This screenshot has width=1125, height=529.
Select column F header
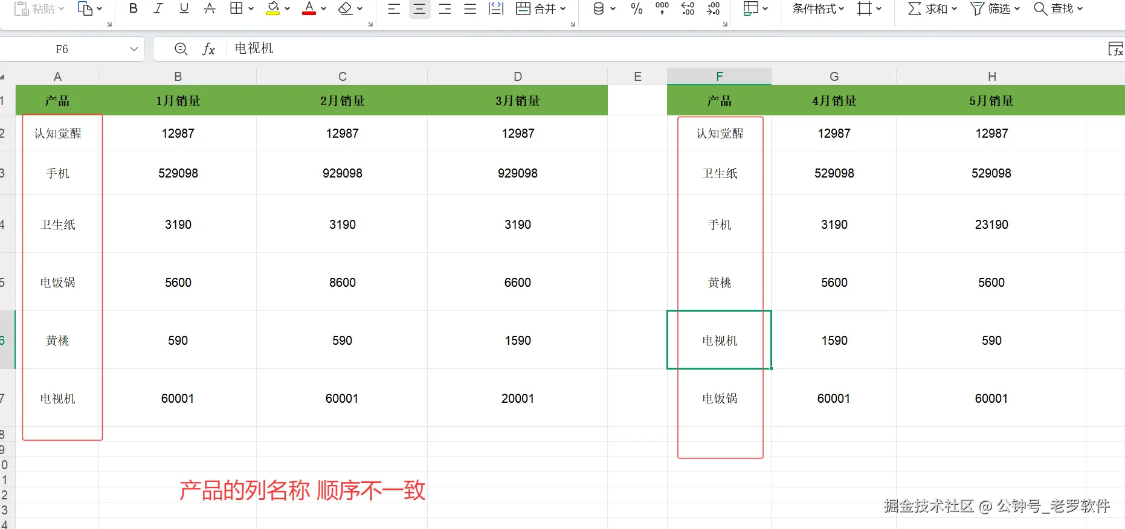coord(719,77)
